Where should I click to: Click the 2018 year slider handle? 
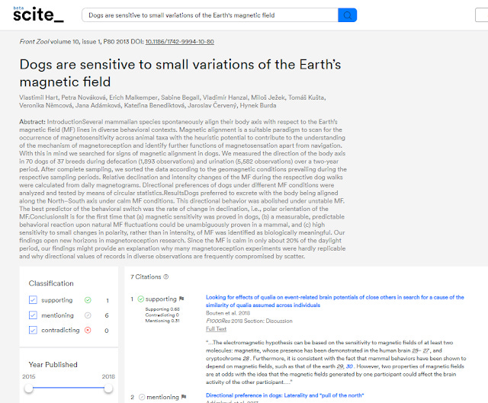pos(108,388)
